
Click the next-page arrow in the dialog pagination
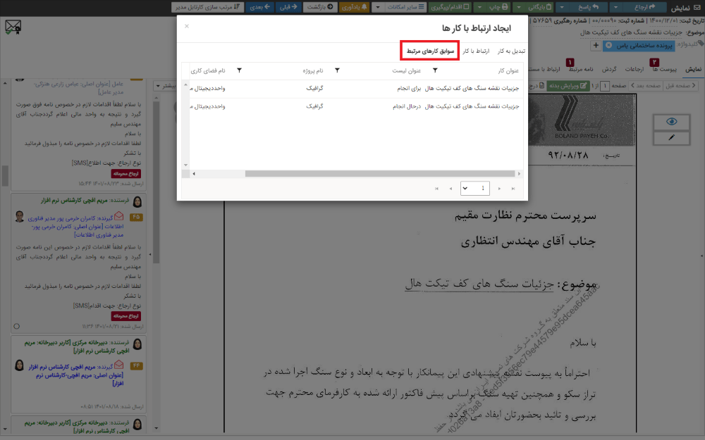pyautogui.click(x=499, y=188)
